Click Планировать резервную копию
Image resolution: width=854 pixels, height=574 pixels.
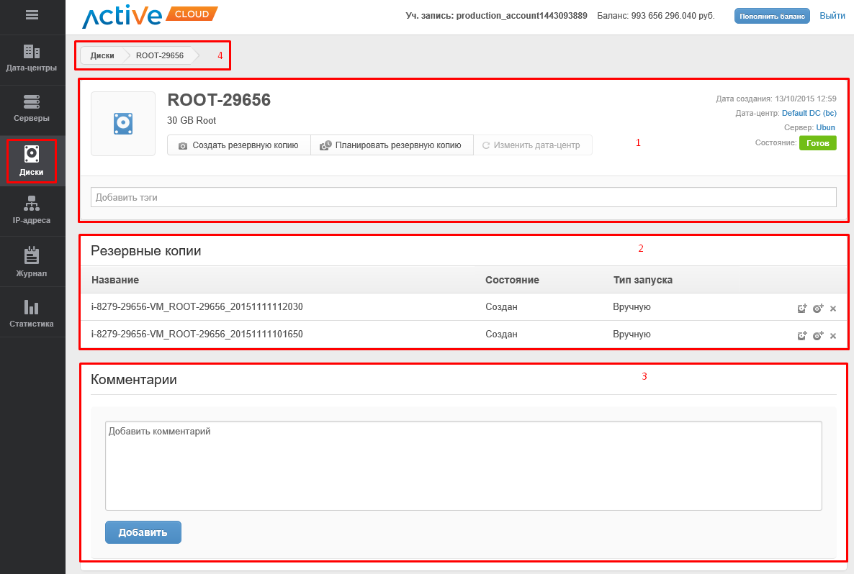[x=391, y=145]
